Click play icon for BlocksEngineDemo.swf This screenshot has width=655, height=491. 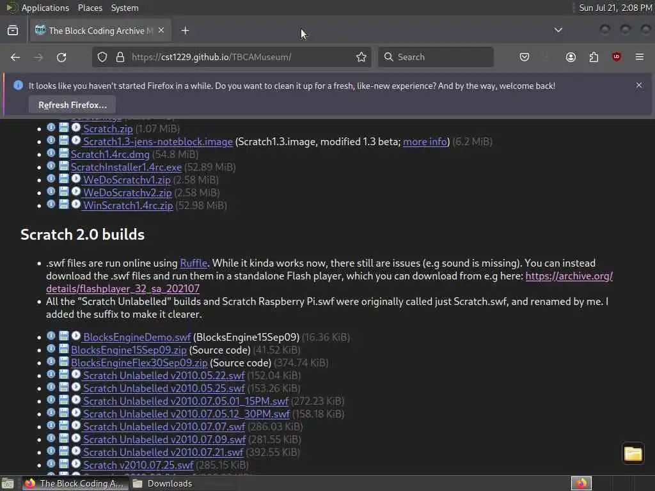point(76,336)
